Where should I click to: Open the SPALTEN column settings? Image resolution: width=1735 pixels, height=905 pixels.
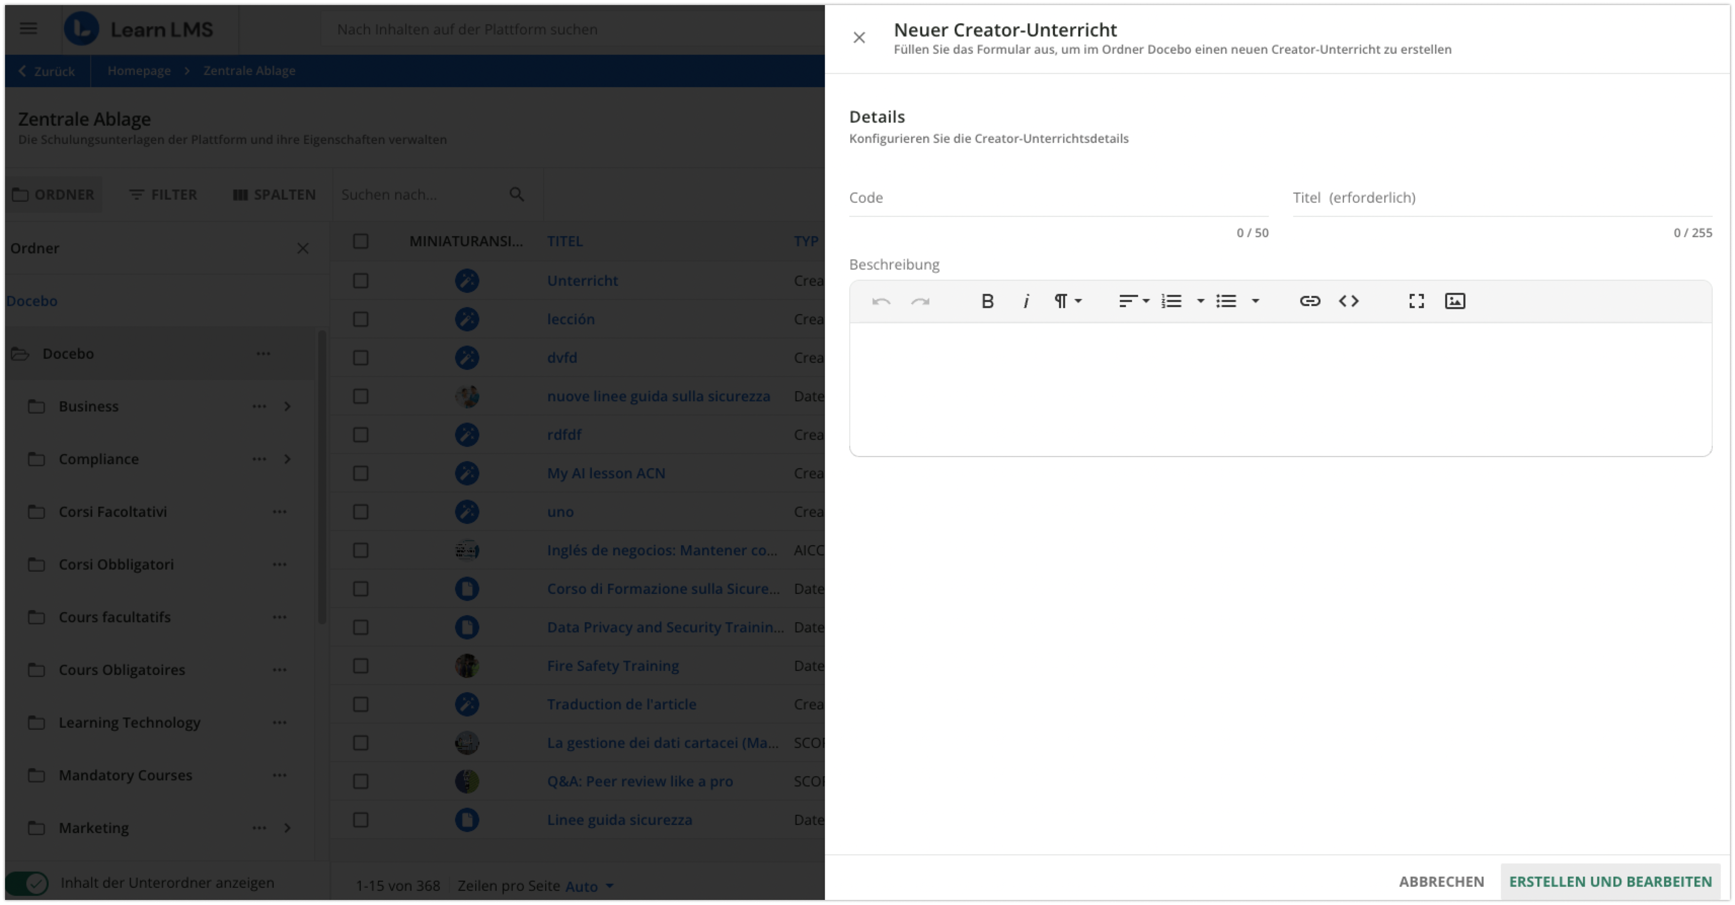click(274, 195)
